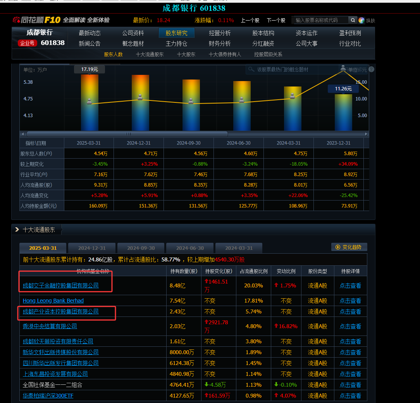This screenshot has width=420, height=403.
Task: Open the 行业对比 menu
Action: point(350,43)
